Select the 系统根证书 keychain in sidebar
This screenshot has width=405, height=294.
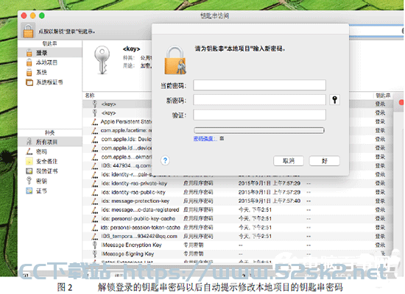(50, 82)
